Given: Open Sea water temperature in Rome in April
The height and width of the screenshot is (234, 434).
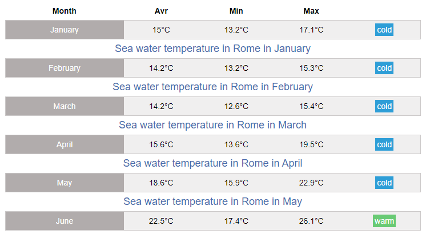Looking at the screenshot, I should [212, 163].
